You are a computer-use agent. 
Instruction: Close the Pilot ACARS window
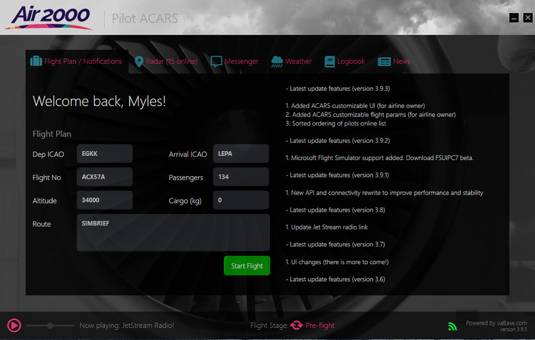(528, 18)
